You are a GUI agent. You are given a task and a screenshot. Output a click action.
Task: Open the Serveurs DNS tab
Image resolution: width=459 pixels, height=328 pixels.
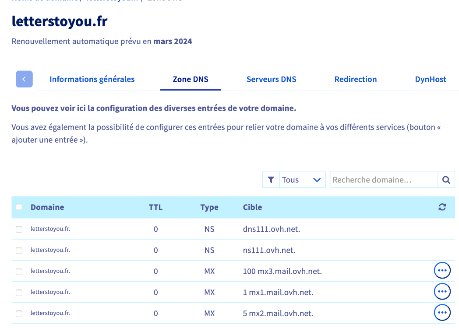tap(272, 79)
